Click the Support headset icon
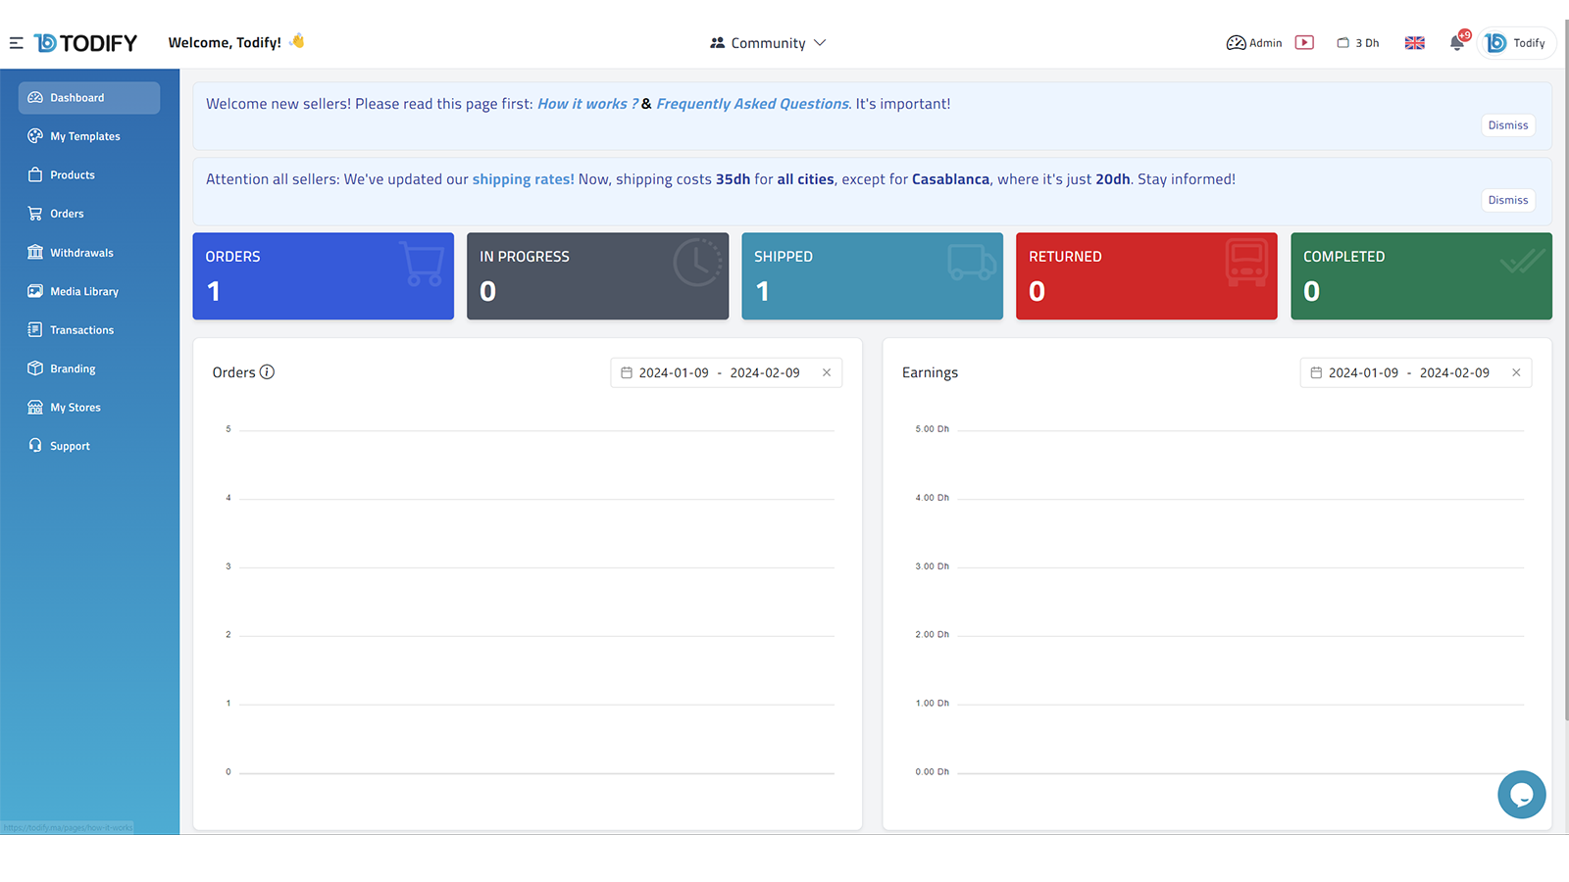This screenshot has width=1569, height=882. (35, 445)
